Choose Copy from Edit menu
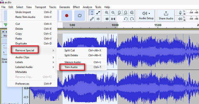The image size is (199, 104). point(32,34)
